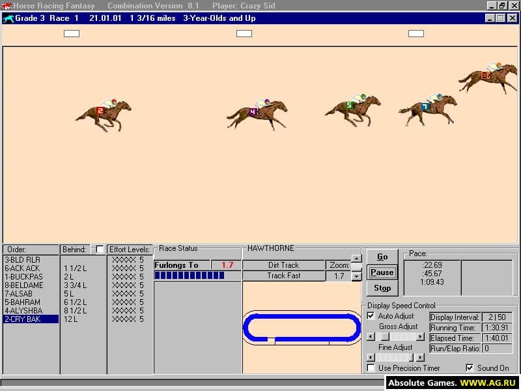Click horse number 2 on the track

click(104, 115)
